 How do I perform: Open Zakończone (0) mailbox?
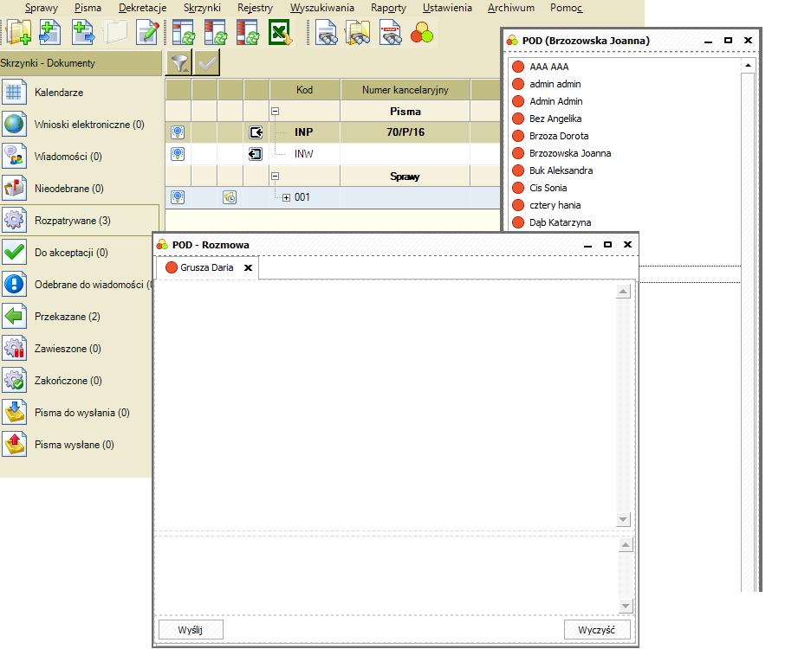pyautogui.click(x=68, y=381)
